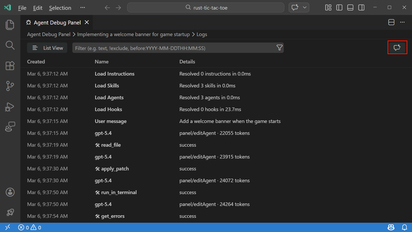The width and height of the screenshot is (412, 232).
Task: Toggle the secondary side bar visibility
Action: pyautogui.click(x=361, y=7)
